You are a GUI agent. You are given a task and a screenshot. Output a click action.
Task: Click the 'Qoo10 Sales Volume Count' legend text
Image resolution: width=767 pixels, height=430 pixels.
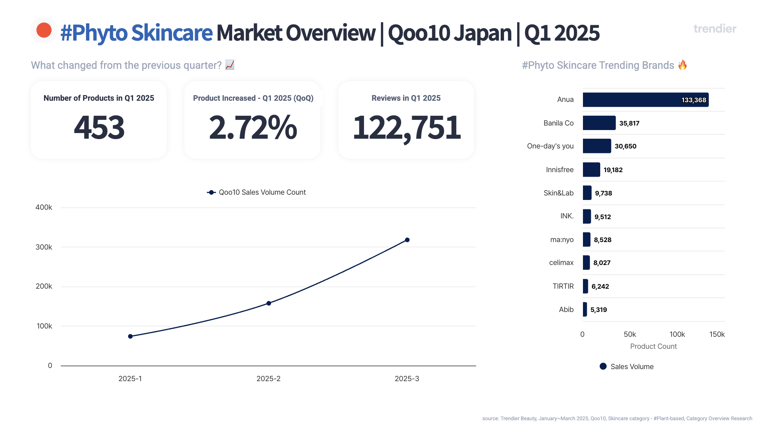262,192
